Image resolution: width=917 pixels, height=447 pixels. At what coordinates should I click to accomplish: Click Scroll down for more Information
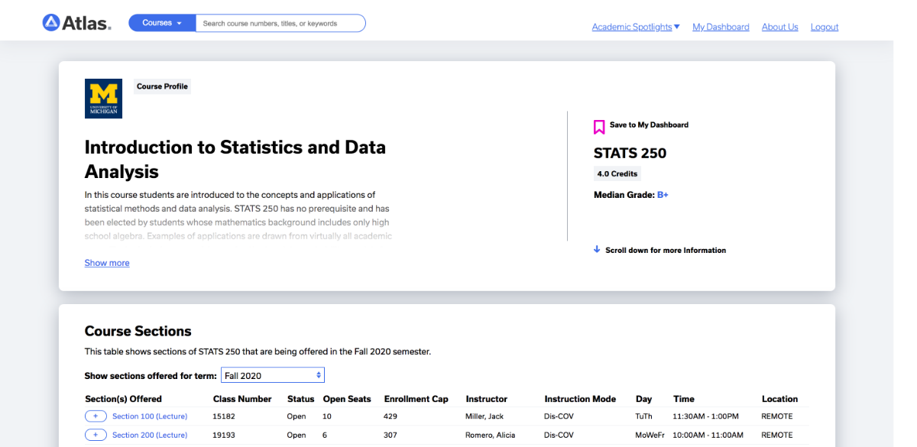[665, 250]
